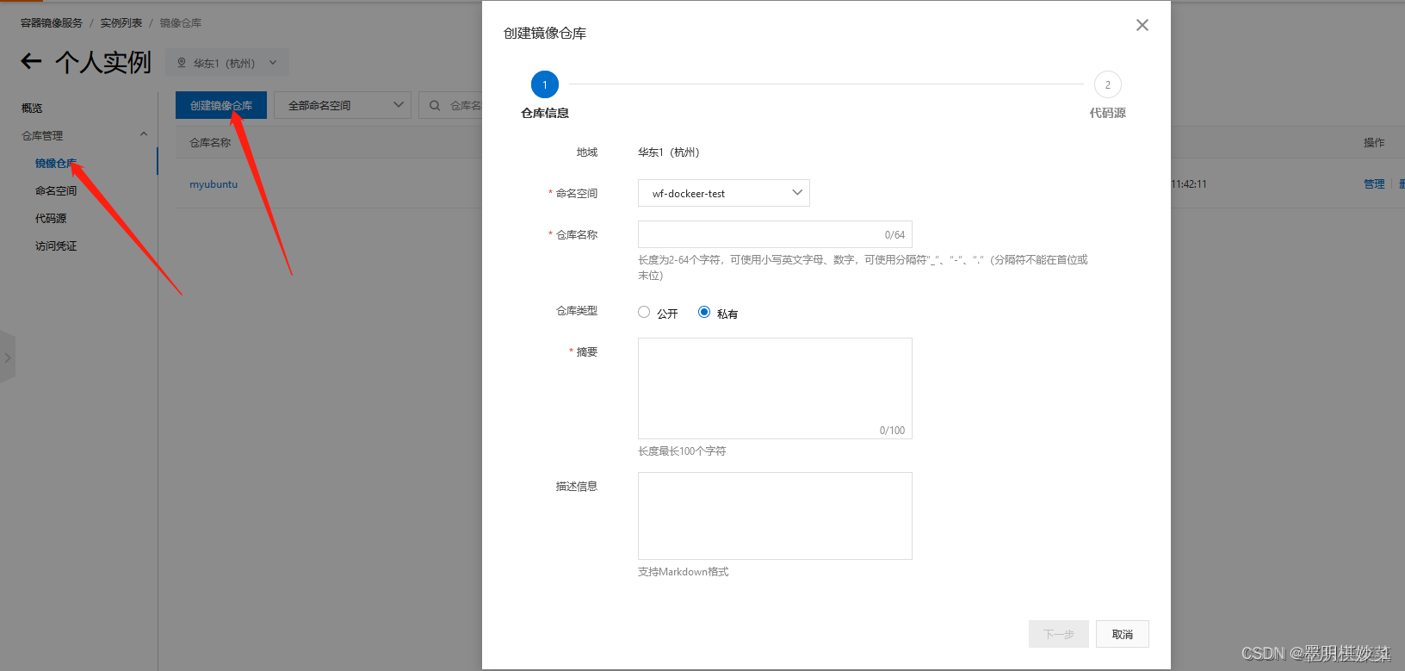Collapse the 仓库管理 sidebar section

pos(144,134)
